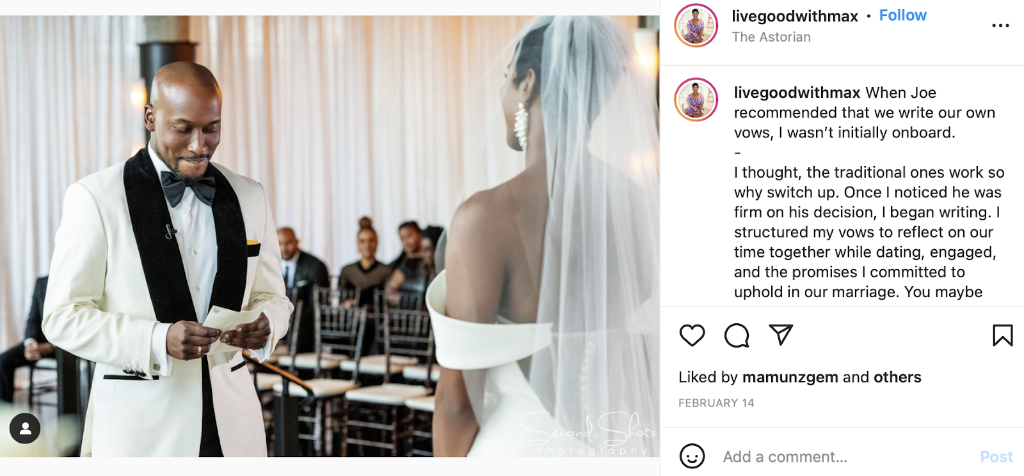1024x476 pixels.
Task: Show tagged people via photo person icon
Action: point(25,429)
